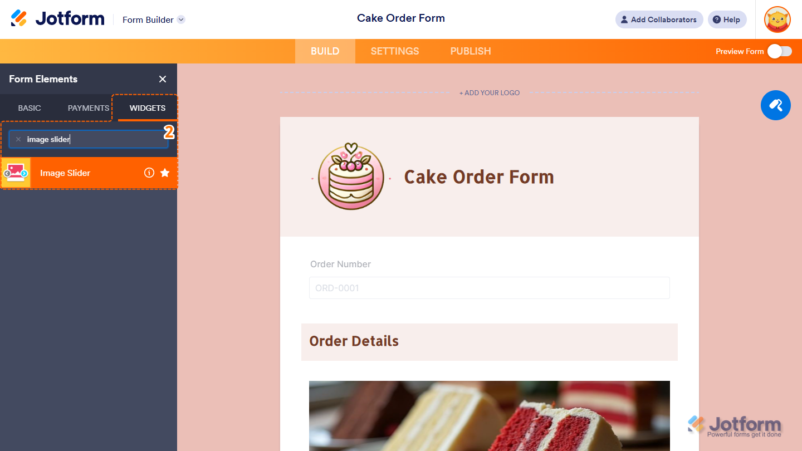Favorite the Image Slider widget star
The height and width of the screenshot is (451, 802).
[x=165, y=173]
